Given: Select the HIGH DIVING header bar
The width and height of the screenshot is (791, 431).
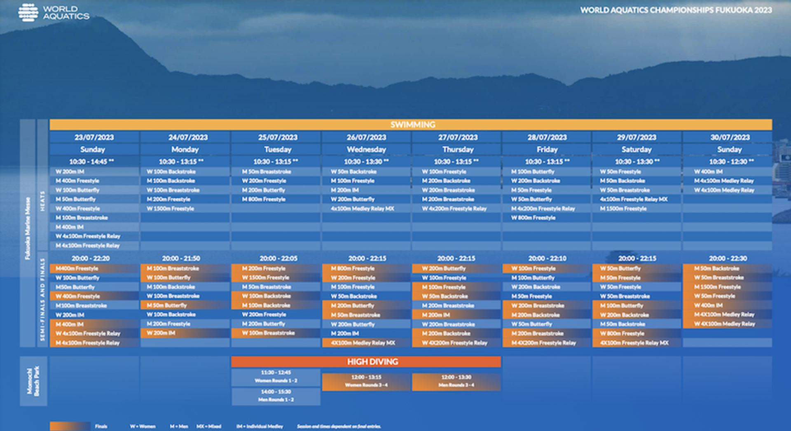Looking at the screenshot, I should click(366, 362).
